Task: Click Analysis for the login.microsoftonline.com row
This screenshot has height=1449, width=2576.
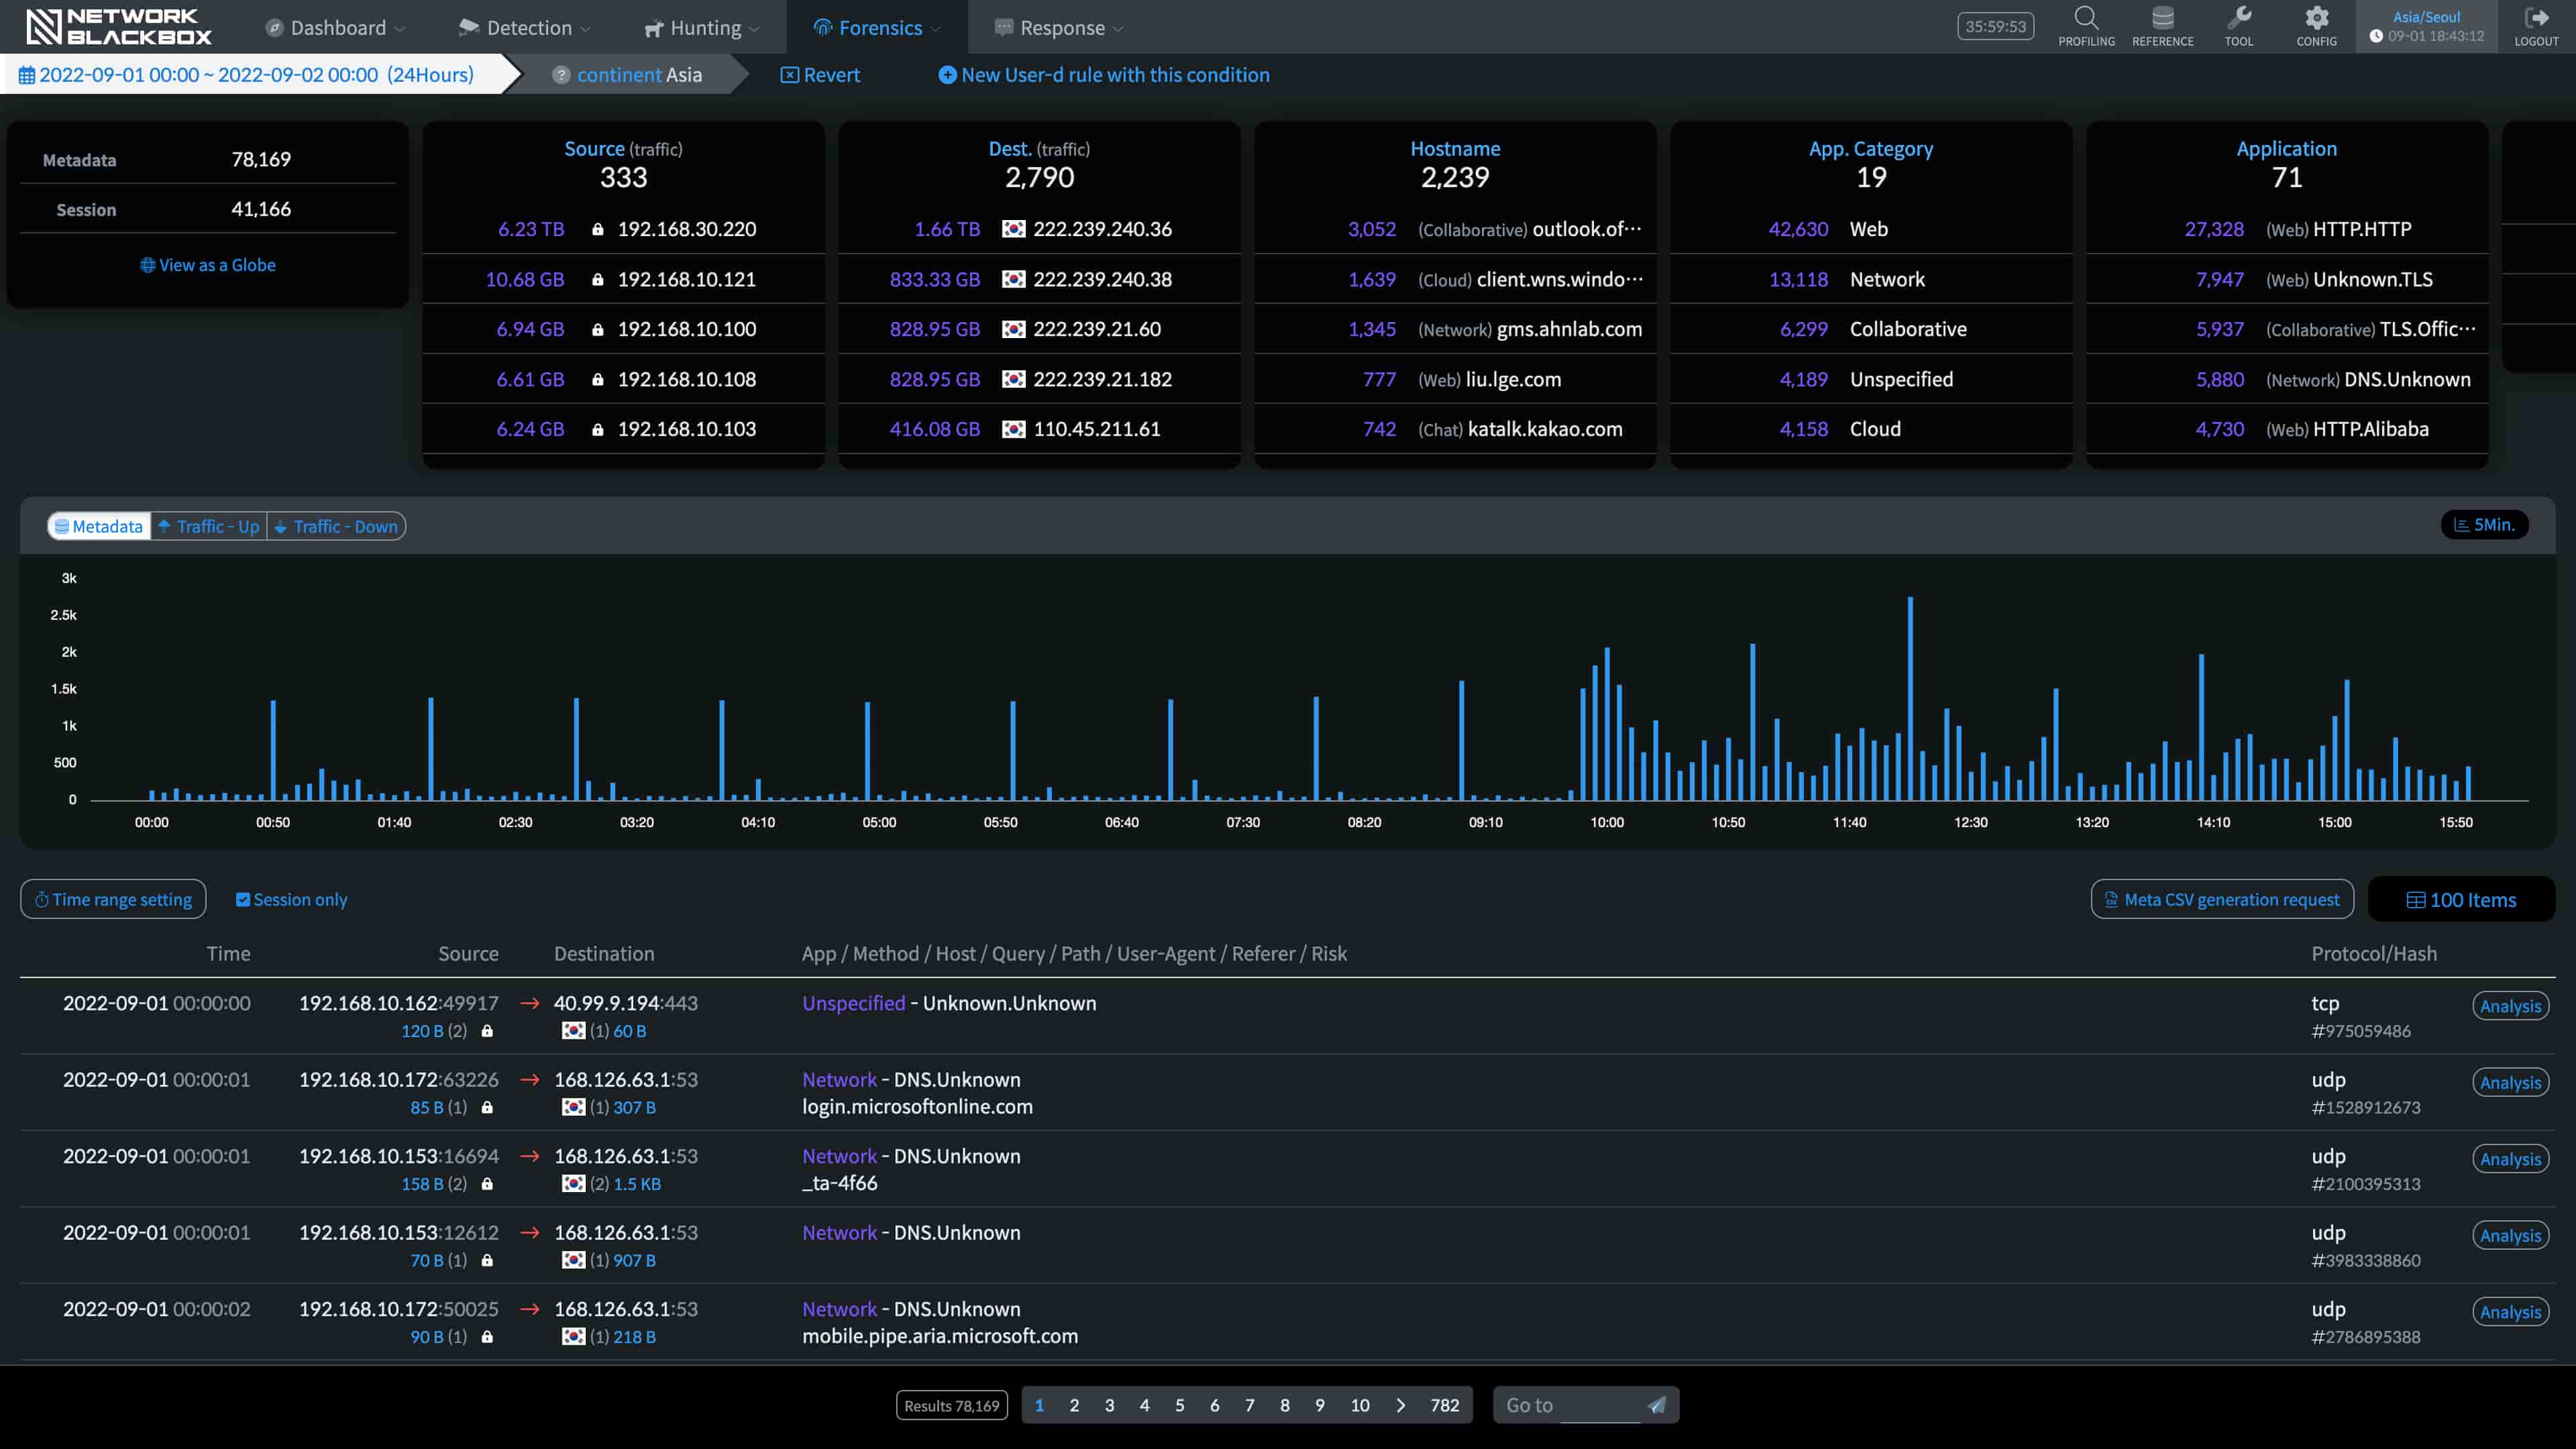Action: (2510, 1083)
